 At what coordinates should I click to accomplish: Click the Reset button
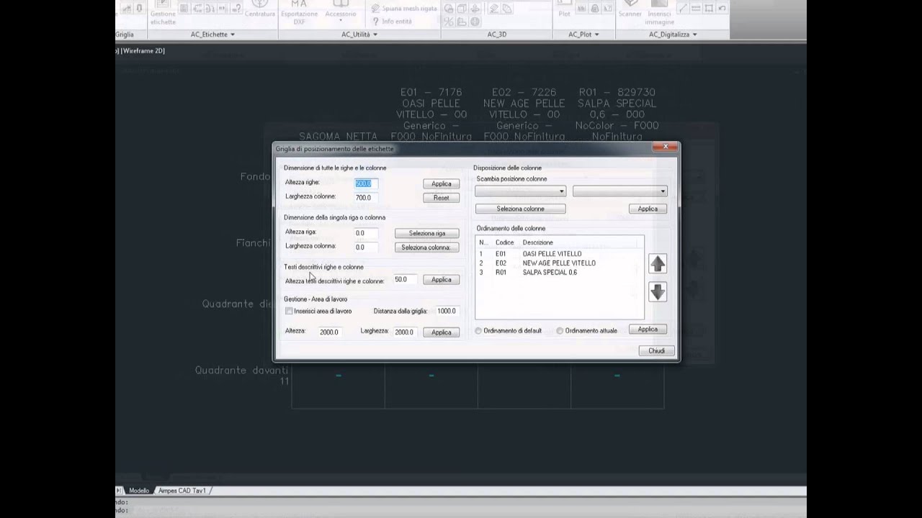click(441, 198)
